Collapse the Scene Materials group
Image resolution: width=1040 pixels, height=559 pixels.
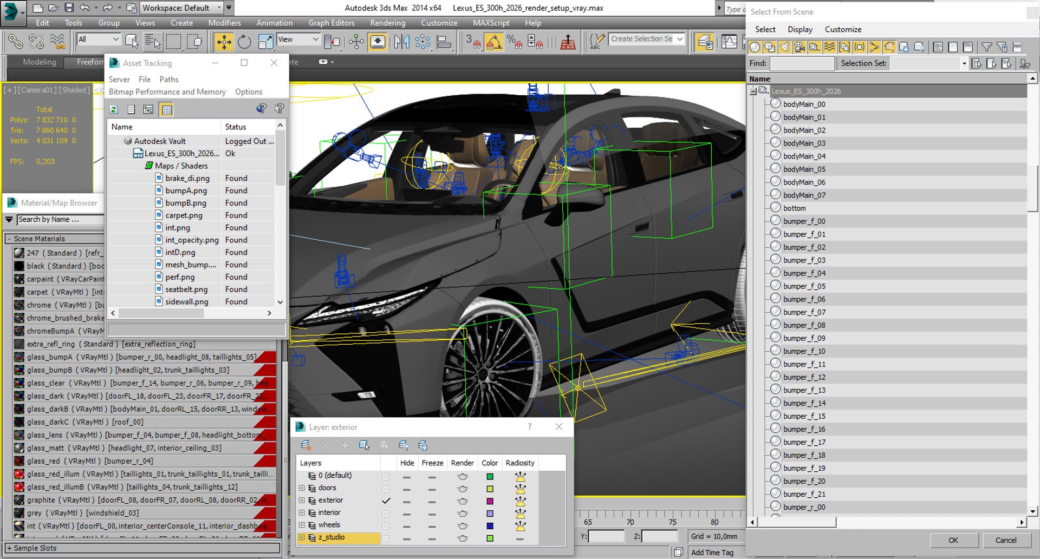(9, 239)
